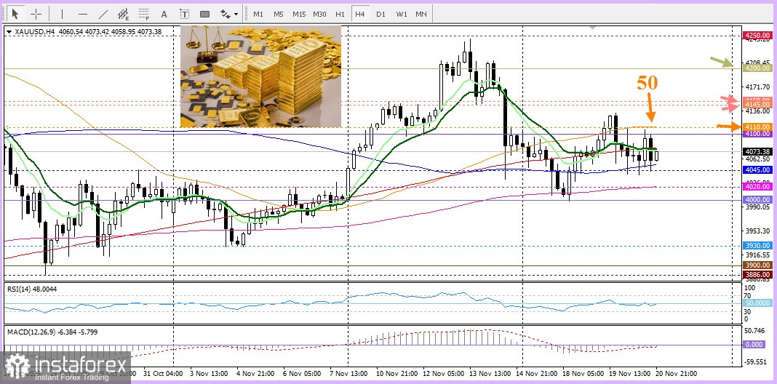Select the Equidistant Channel tool
This screenshot has height=384, width=777.
pos(124,14)
